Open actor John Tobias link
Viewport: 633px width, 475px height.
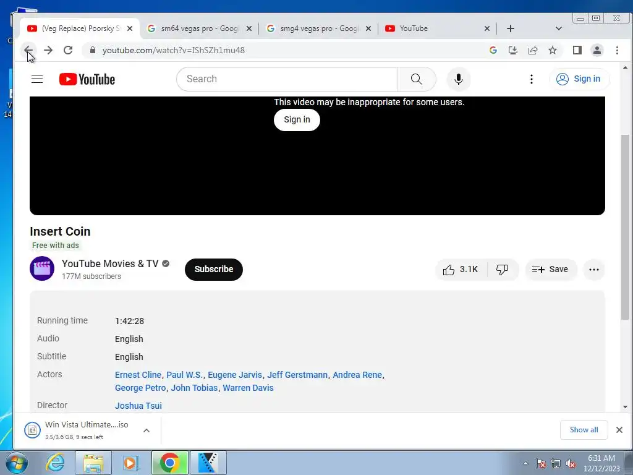(x=194, y=388)
